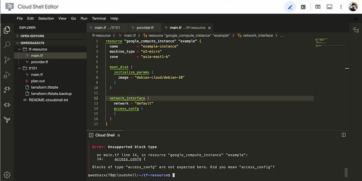Click the initialize_params block name
Image resolution: width=362 pixels, height=181 pixels.
(131, 72)
